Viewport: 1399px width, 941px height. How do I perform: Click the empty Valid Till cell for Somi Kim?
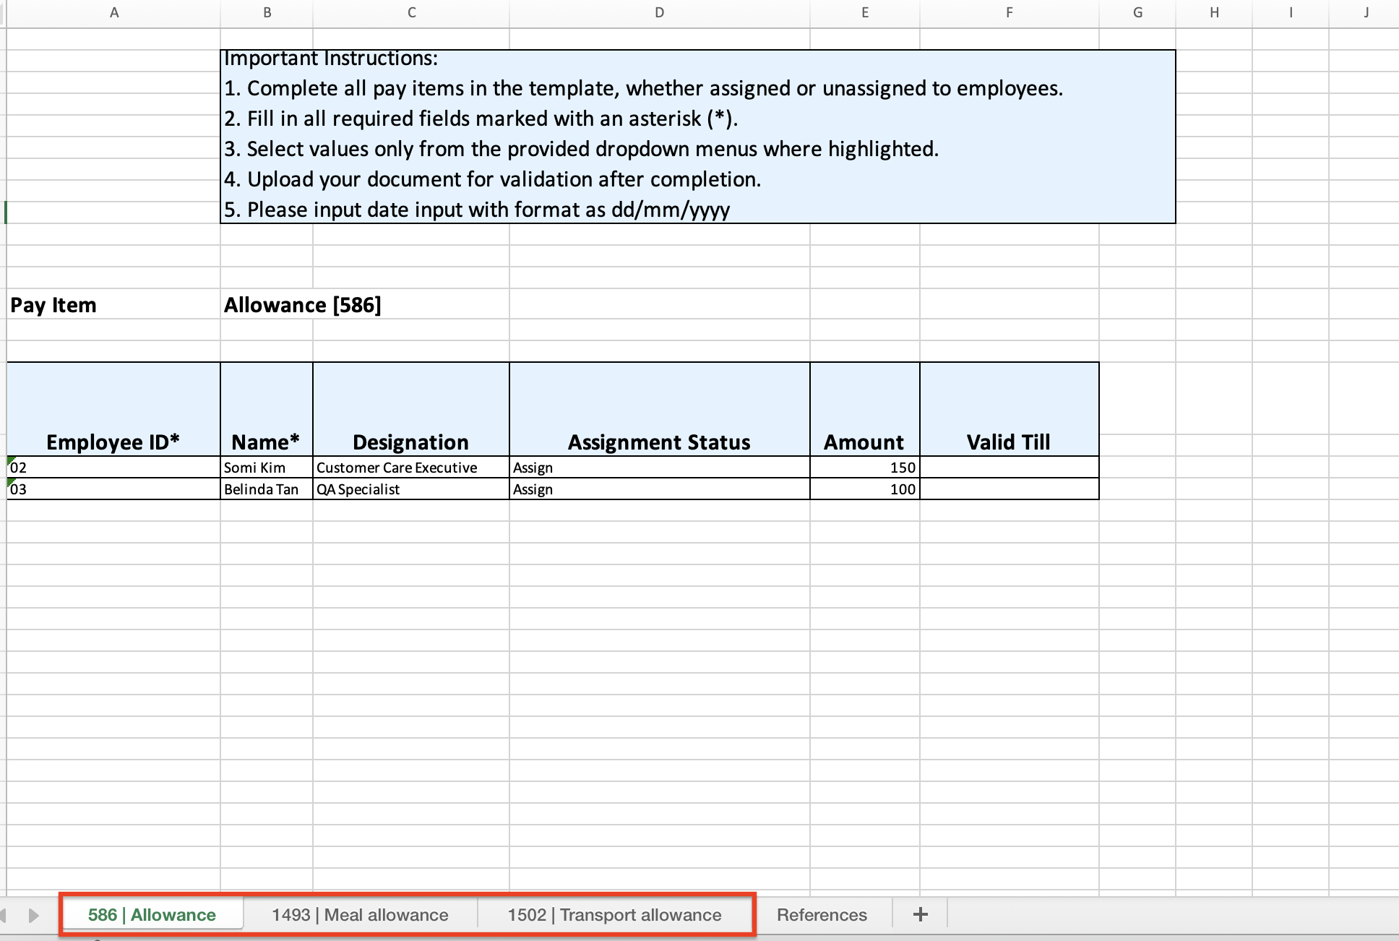tap(1009, 468)
